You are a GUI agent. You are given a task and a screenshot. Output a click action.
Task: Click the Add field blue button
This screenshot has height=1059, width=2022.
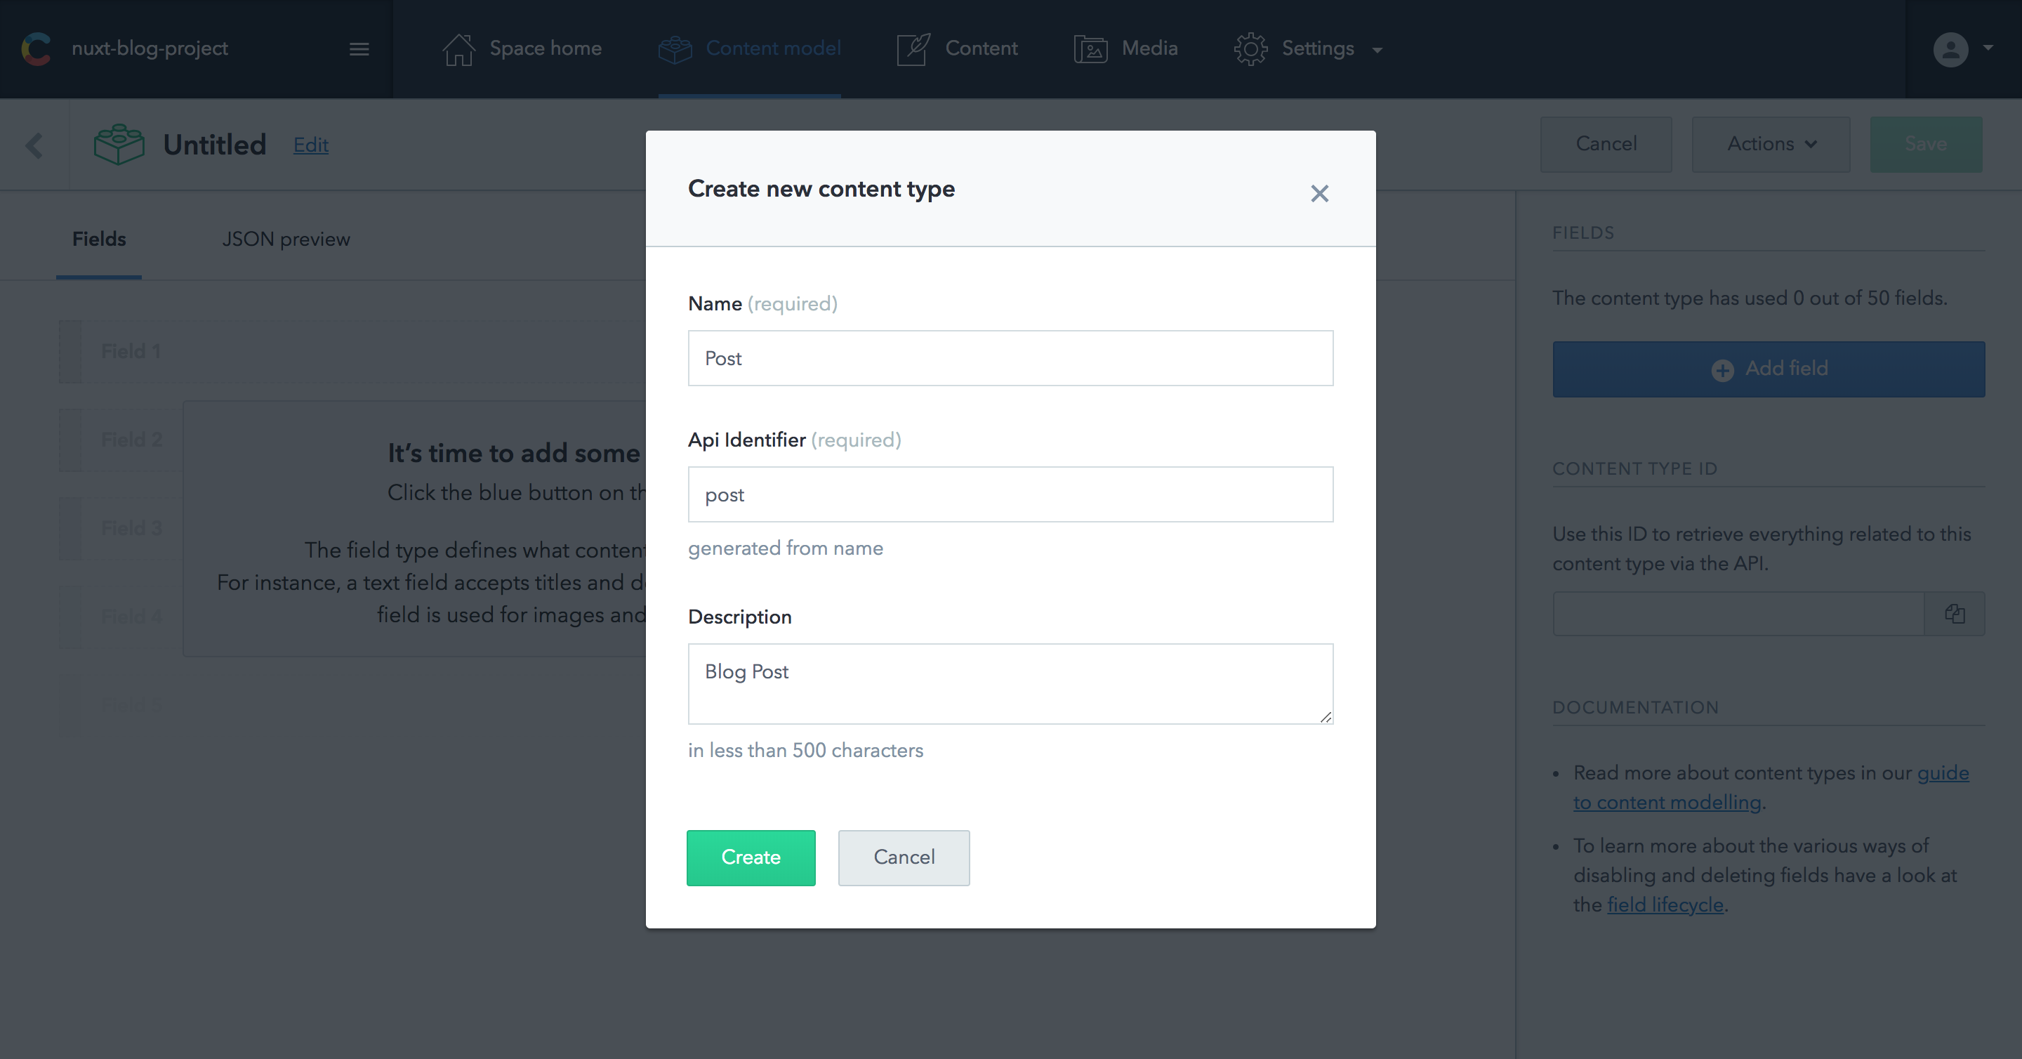[1769, 368]
